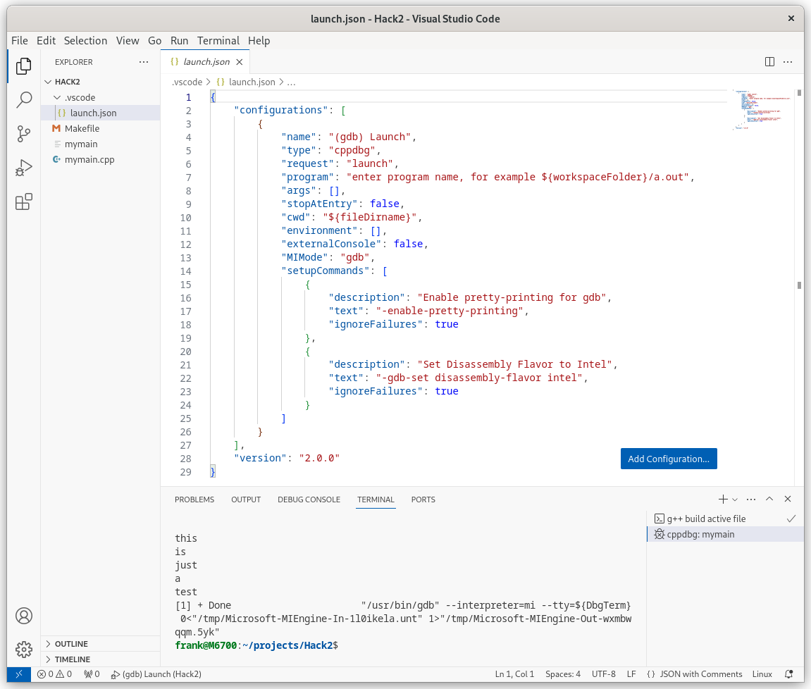Open the Terminal menu
Screen dimensions: 811x689
[x=218, y=40]
